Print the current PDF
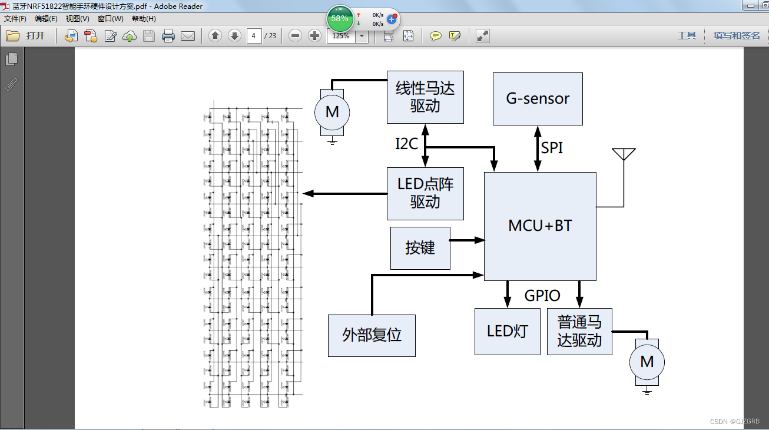This screenshot has height=430, width=769. click(x=169, y=36)
